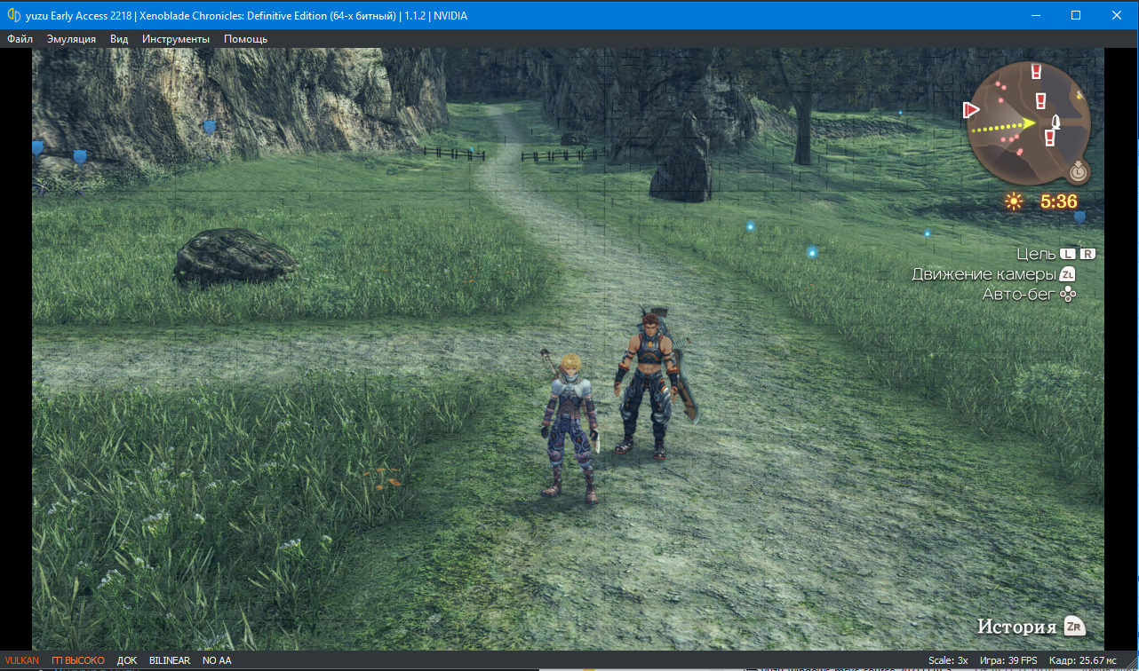
Task: Toggle the ГП ВЫСОКО accuracy status button
Action: (x=78, y=660)
